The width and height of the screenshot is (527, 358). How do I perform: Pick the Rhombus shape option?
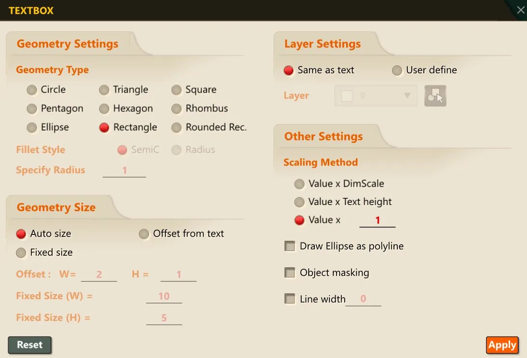pyautogui.click(x=176, y=109)
